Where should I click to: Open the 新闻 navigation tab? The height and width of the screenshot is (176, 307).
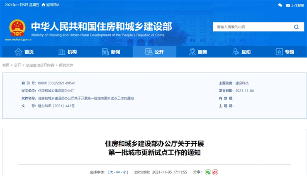(x=111, y=52)
